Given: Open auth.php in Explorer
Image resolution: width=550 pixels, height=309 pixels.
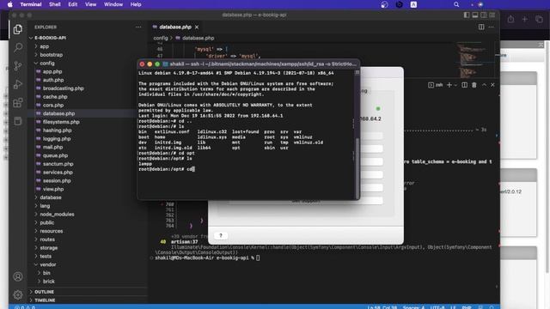Looking at the screenshot, I should (53, 80).
